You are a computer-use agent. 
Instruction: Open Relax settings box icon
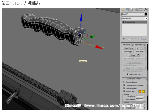click(138, 55)
